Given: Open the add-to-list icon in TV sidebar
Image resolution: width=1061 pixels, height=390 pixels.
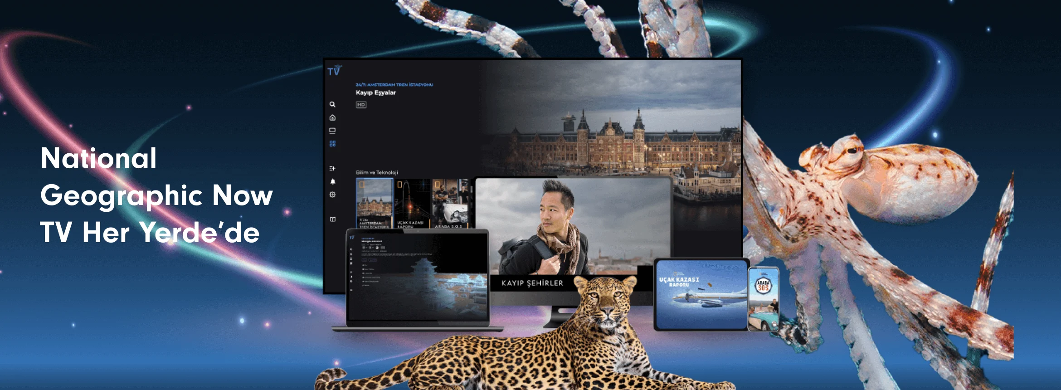Looking at the screenshot, I should click(332, 168).
